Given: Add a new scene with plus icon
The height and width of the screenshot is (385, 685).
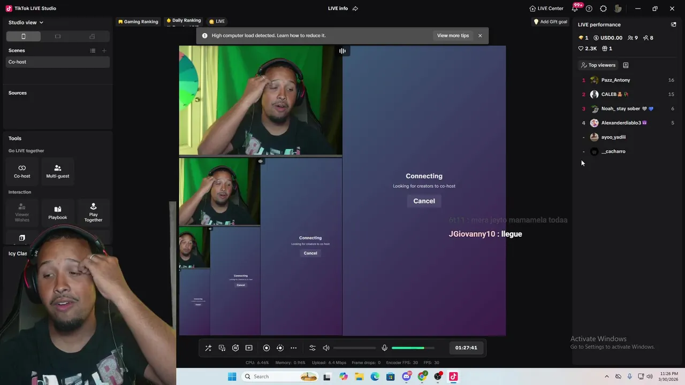Looking at the screenshot, I should [104, 51].
